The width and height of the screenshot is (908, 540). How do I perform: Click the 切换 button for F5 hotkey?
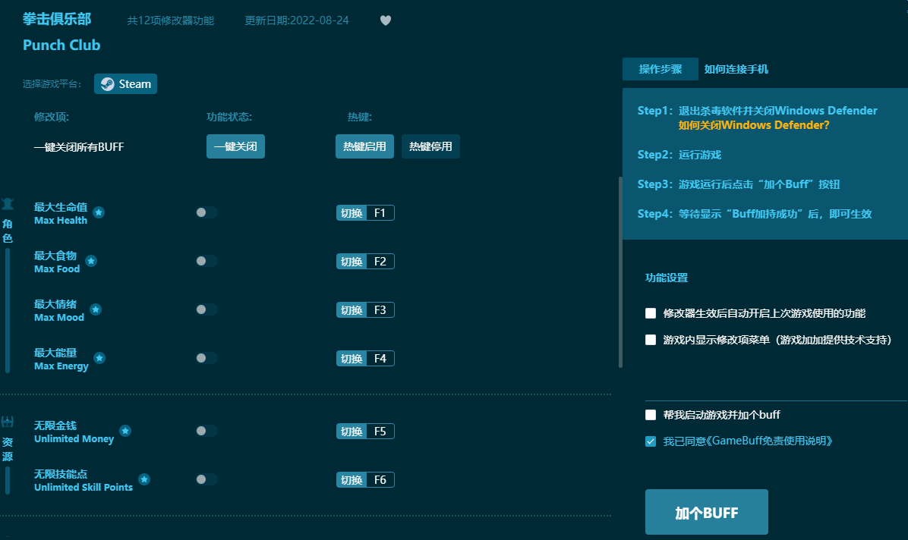(x=352, y=432)
